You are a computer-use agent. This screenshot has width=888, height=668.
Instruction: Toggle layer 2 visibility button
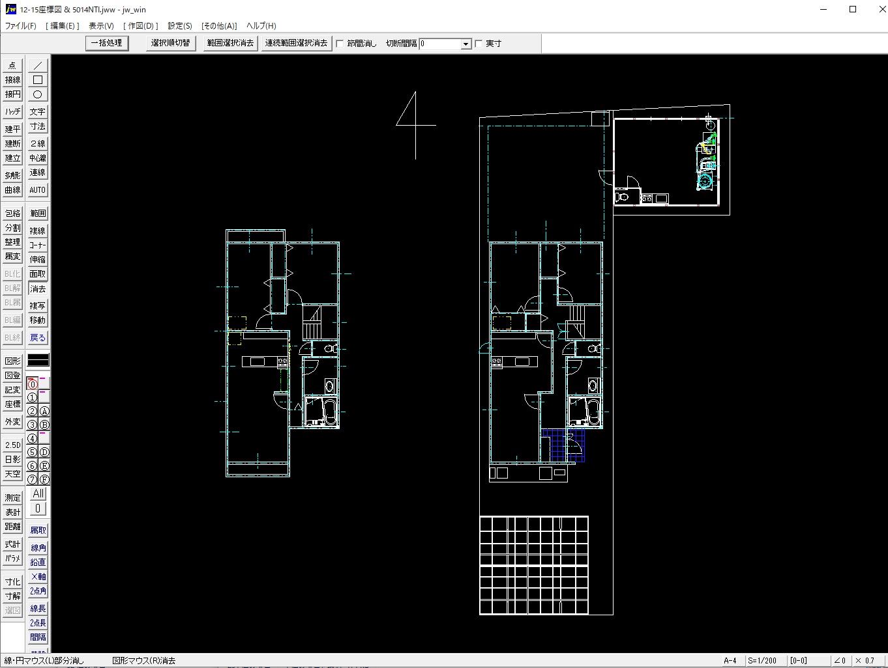click(x=32, y=411)
